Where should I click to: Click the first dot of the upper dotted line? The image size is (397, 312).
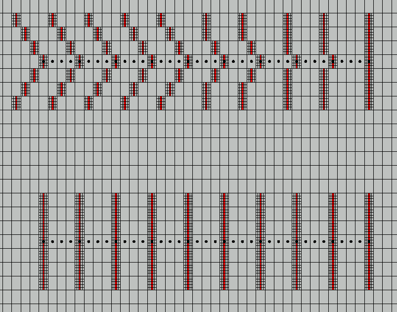pyautogui.click(x=44, y=61)
